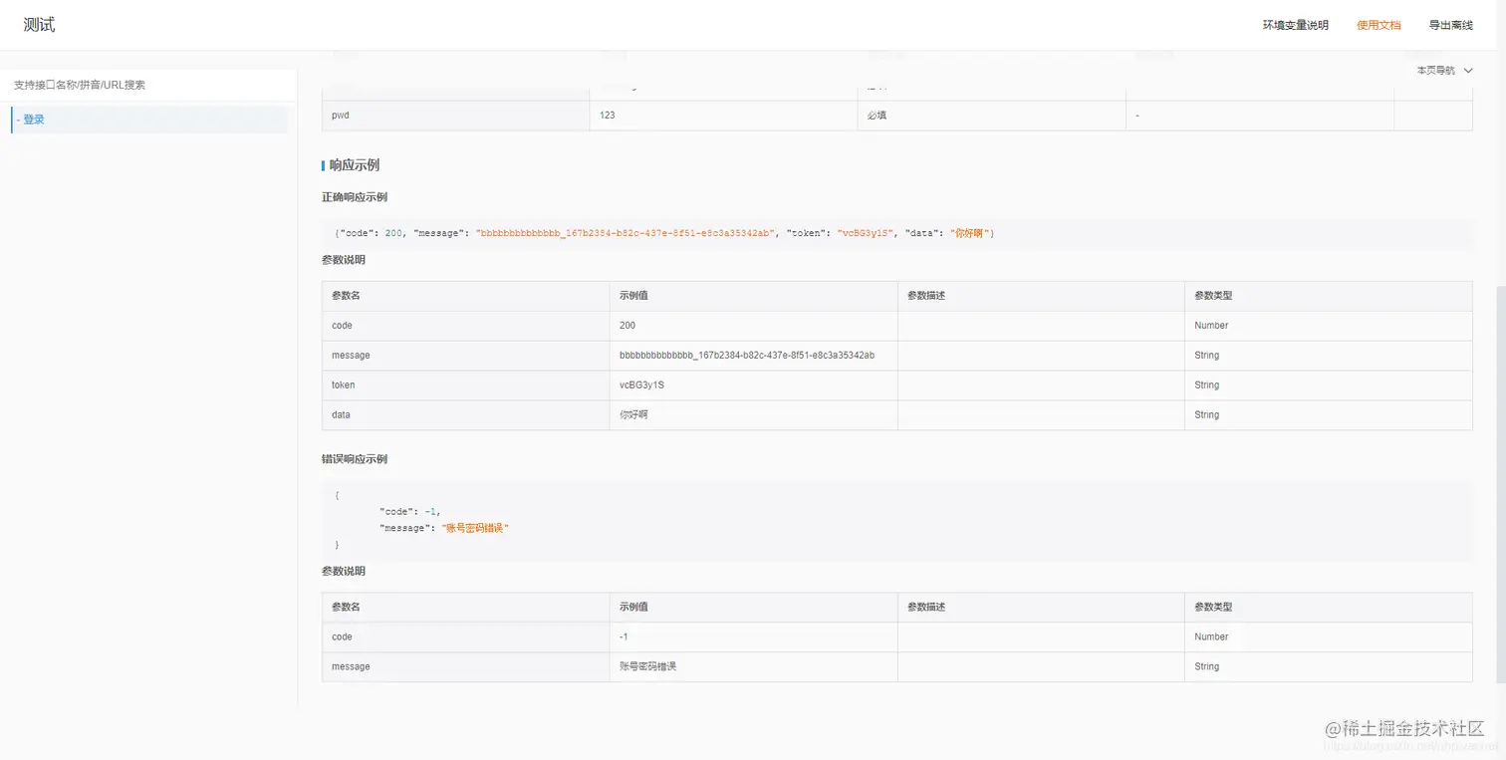Click the data parameter name cell
This screenshot has width=1506, height=760.
tap(465, 415)
